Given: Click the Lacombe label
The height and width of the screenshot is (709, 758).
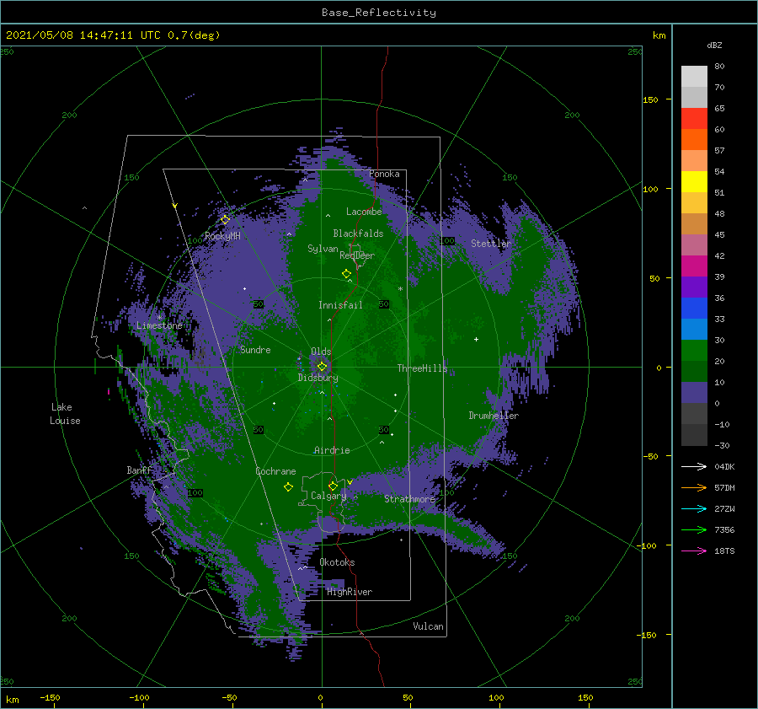Looking at the screenshot, I should click(x=364, y=212).
